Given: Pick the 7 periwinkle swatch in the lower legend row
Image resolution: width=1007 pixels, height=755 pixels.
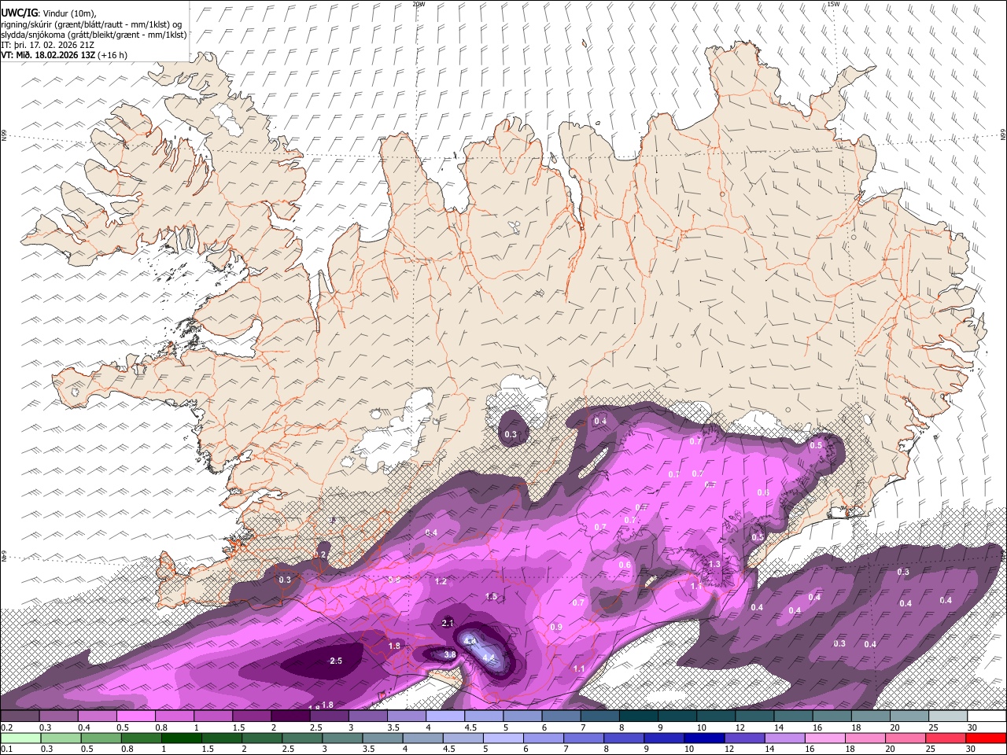Looking at the screenshot, I should 583,738.
